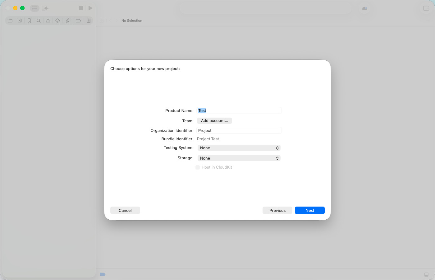Toggle the navigator sidebar list button

34,8
